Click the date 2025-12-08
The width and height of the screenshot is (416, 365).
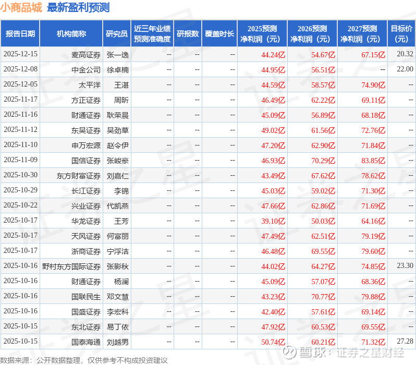tap(20, 69)
